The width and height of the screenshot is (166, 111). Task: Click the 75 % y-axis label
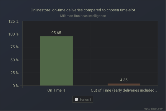pos(14,47)
